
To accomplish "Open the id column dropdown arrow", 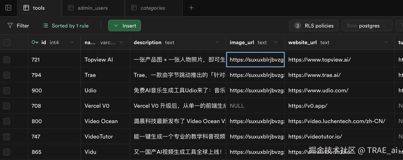I will click(x=72, y=42).
